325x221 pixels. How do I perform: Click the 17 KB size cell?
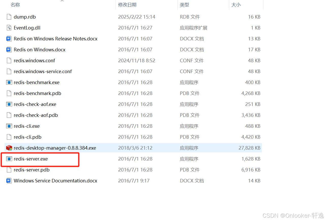tap(254, 50)
